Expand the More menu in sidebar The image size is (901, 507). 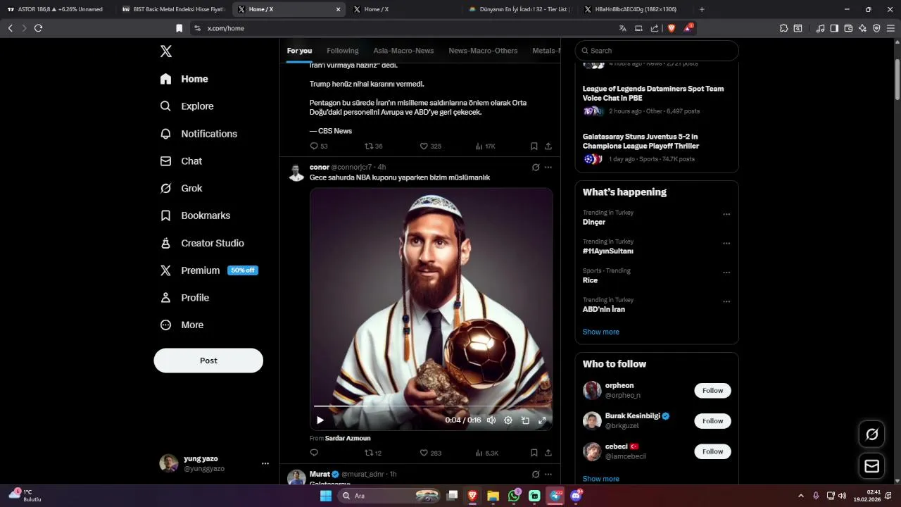click(x=182, y=325)
